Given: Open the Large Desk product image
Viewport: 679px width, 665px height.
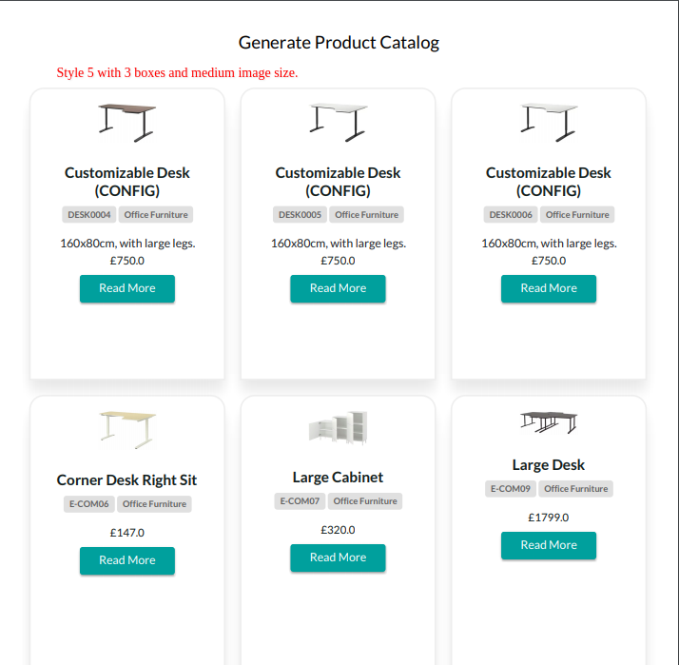Looking at the screenshot, I should click(548, 422).
